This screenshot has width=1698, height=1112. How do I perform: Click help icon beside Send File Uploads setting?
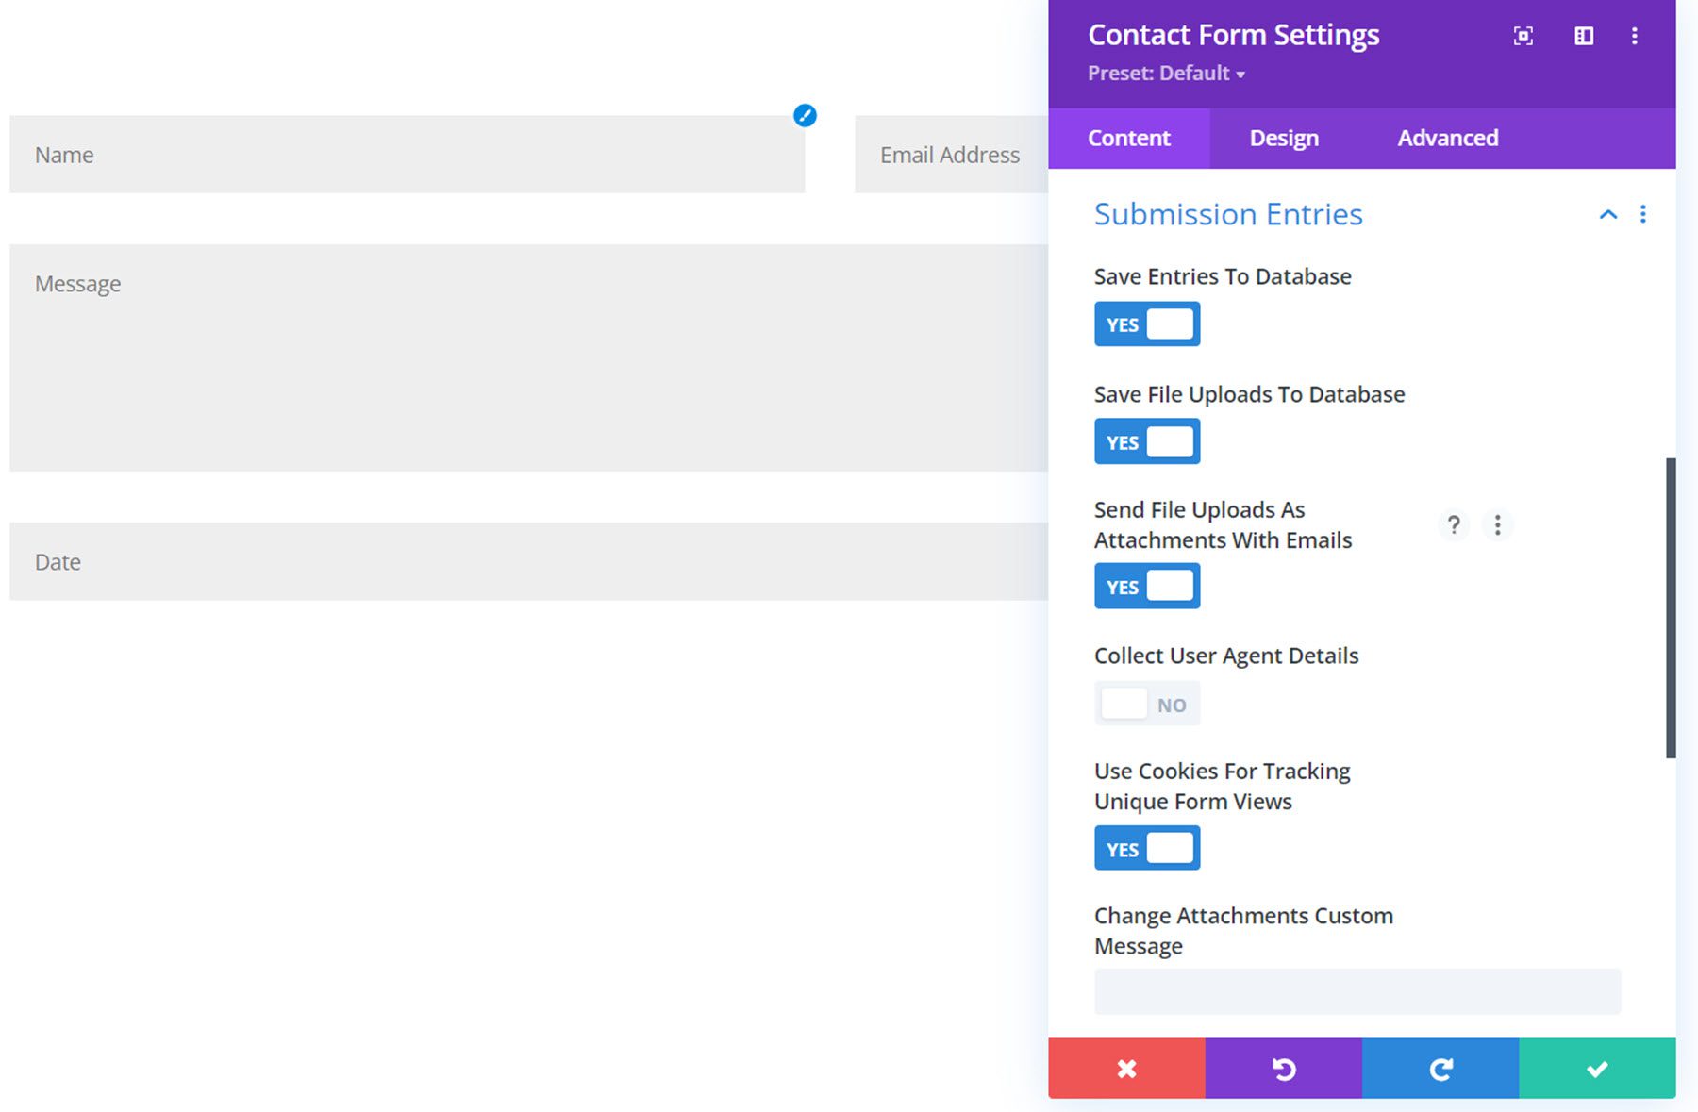pyautogui.click(x=1454, y=525)
